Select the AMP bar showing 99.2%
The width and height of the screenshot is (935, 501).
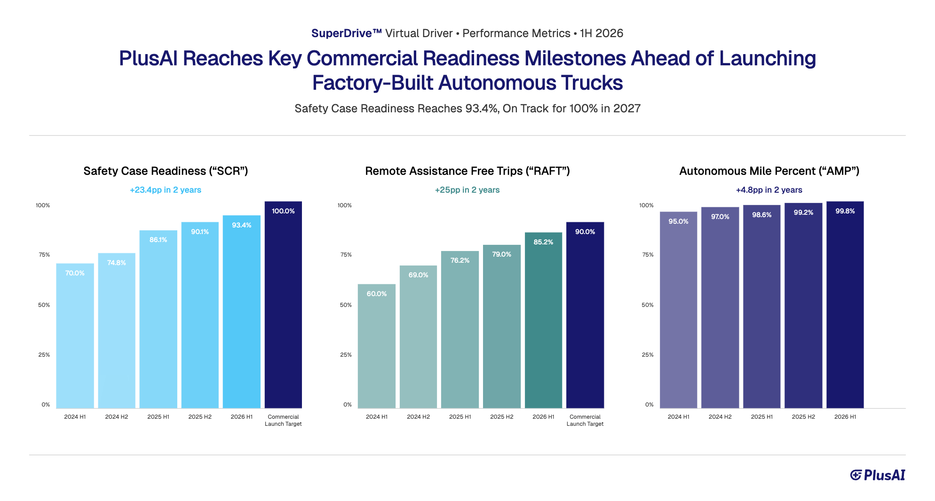(803, 305)
